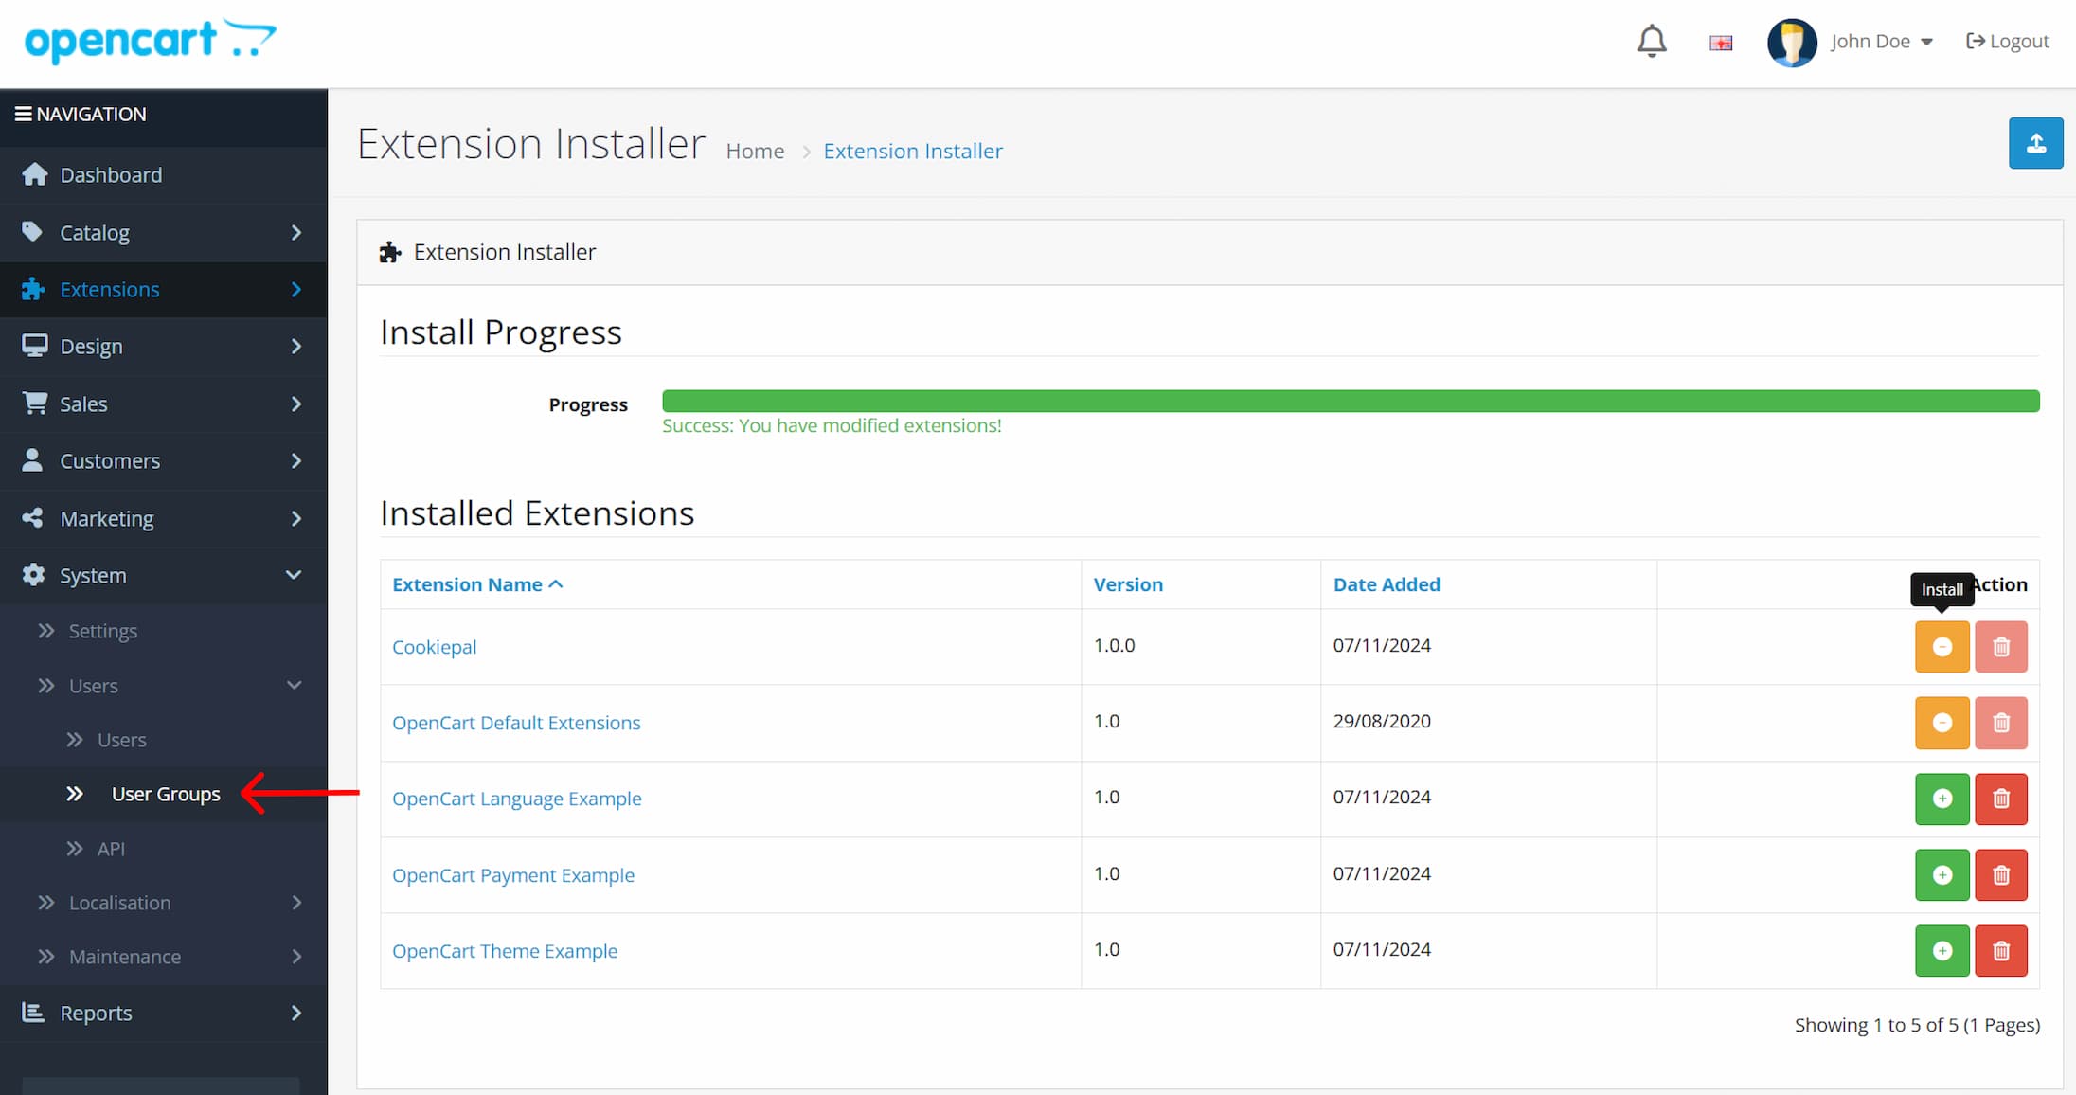Click the Extension Name sort column header
Image resolution: width=2076 pixels, height=1095 pixels.
click(476, 583)
